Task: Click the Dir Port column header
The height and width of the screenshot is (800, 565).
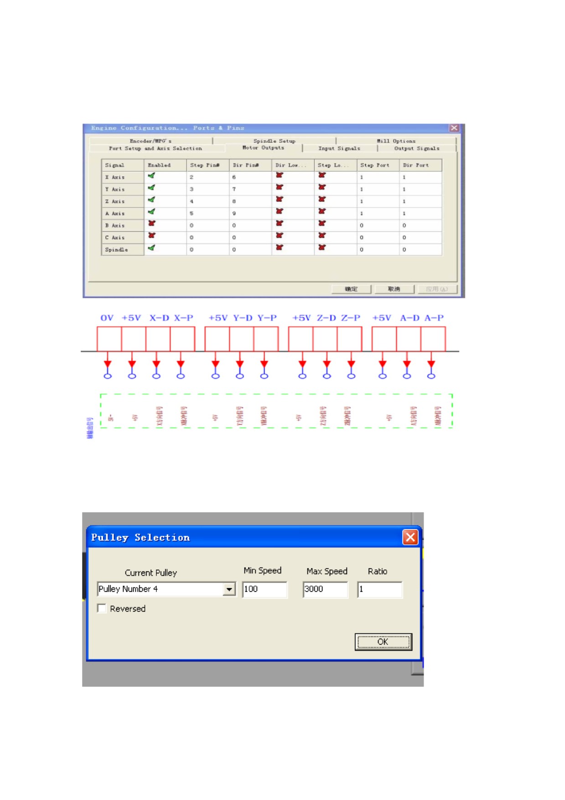Action: tap(420, 165)
